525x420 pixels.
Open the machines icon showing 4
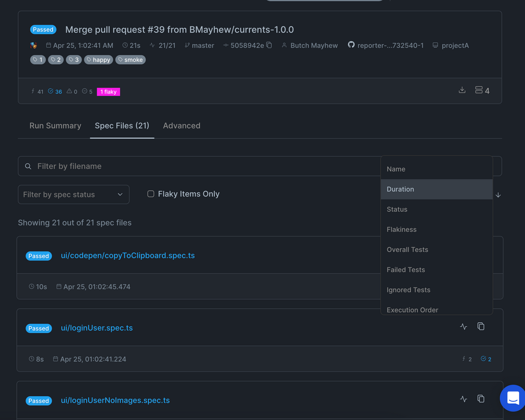click(x=479, y=90)
